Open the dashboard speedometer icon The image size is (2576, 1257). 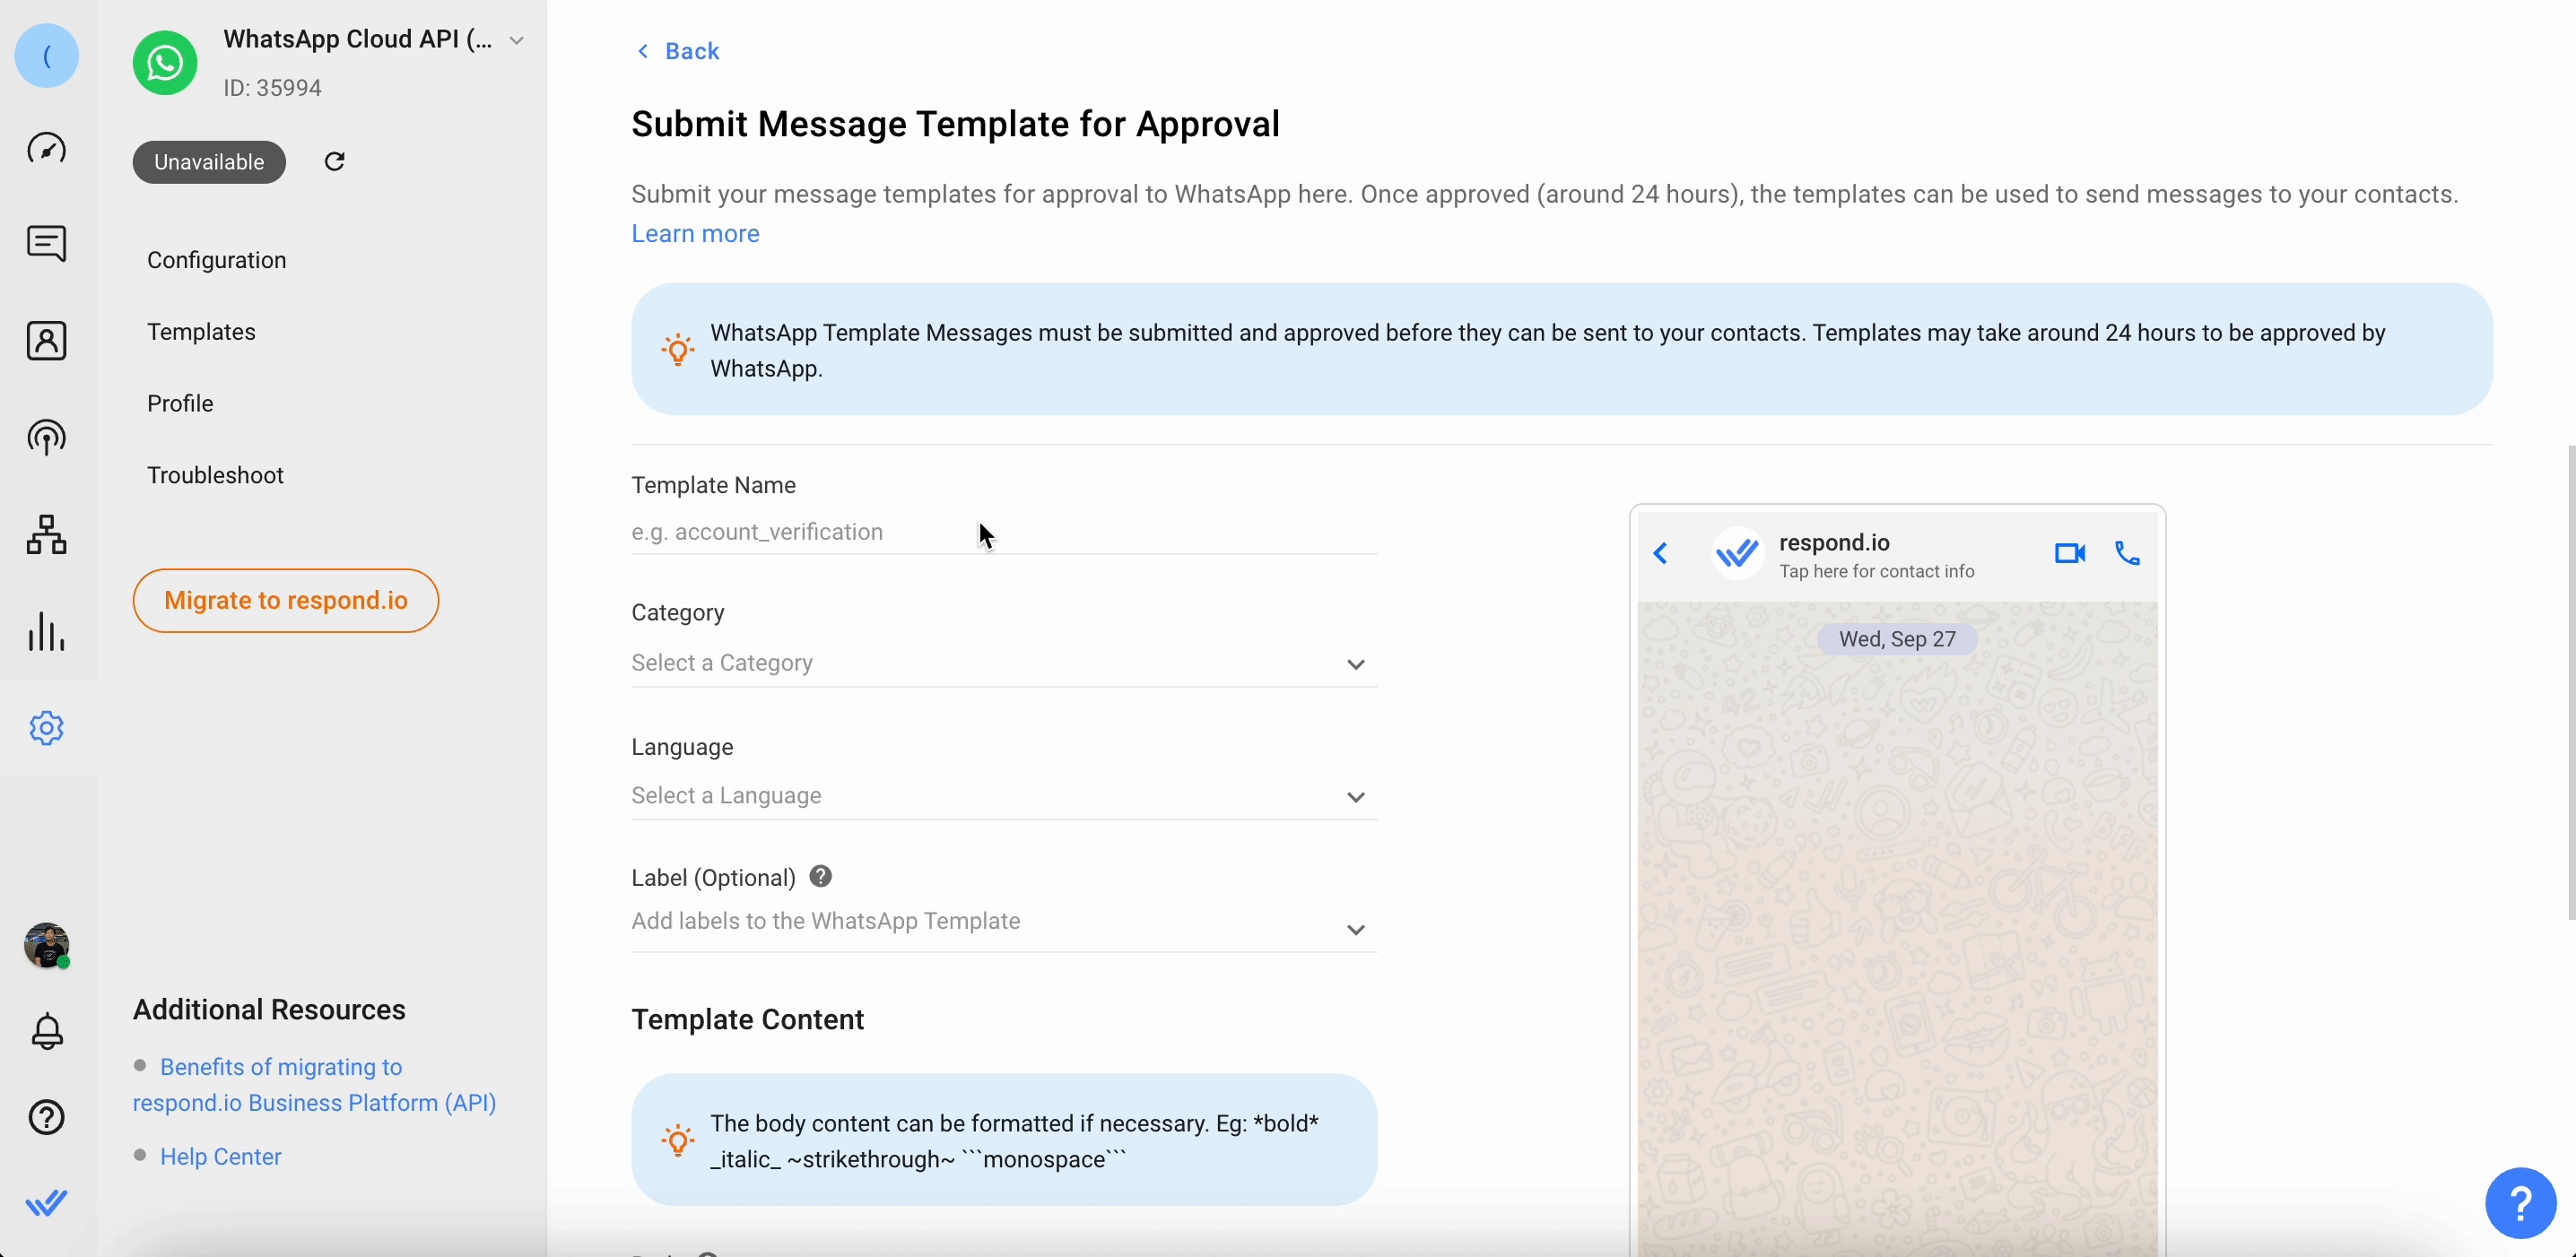(46, 149)
